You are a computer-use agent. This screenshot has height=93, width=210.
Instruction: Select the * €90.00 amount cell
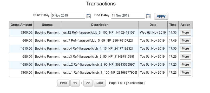(21, 65)
